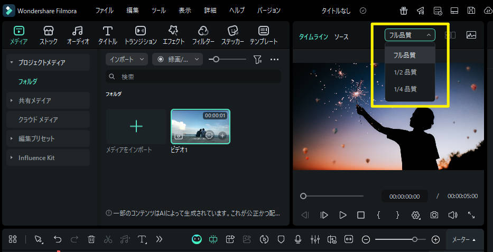Open the 詳細 menu
The width and height of the screenshot is (493, 252).
[210, 11]
